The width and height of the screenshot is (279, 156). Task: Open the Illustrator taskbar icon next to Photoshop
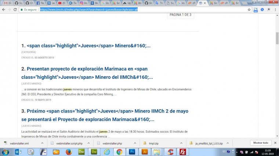[145, 152]
